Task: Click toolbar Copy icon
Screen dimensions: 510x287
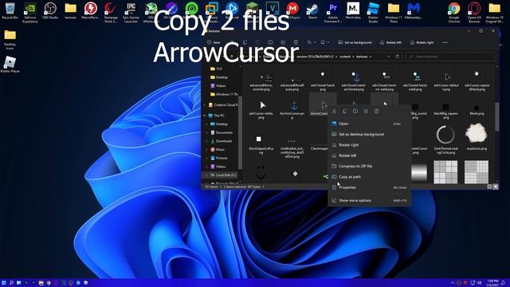Action: [x=245, y=42]
